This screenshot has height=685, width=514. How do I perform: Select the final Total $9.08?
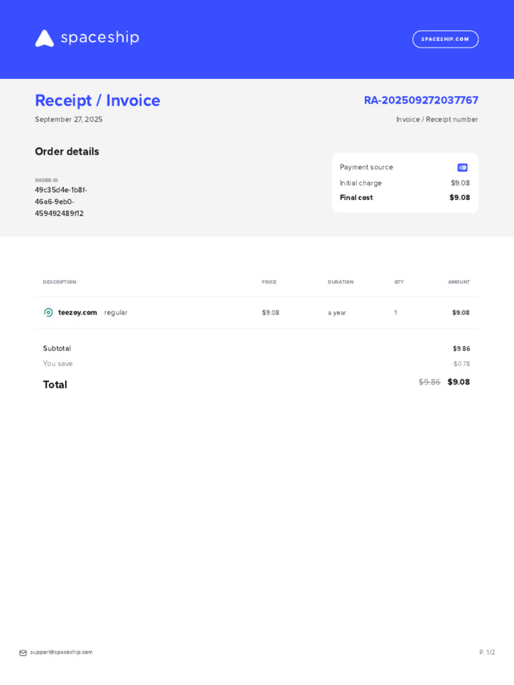459,382
